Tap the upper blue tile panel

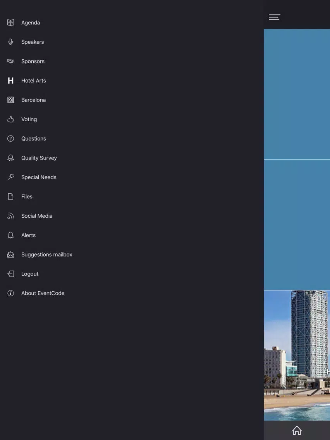(297, 94)
